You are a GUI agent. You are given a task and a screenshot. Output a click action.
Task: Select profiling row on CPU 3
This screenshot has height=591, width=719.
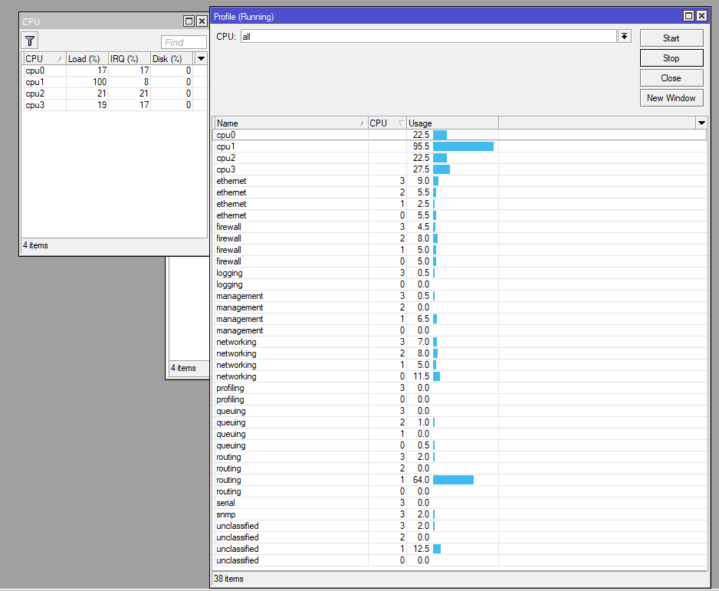coord(461,387)
